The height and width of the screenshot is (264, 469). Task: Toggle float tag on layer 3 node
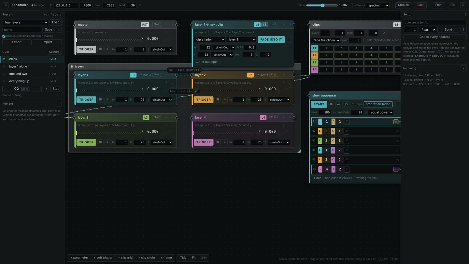[157, 117]
